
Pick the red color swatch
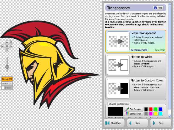point(151,109)
